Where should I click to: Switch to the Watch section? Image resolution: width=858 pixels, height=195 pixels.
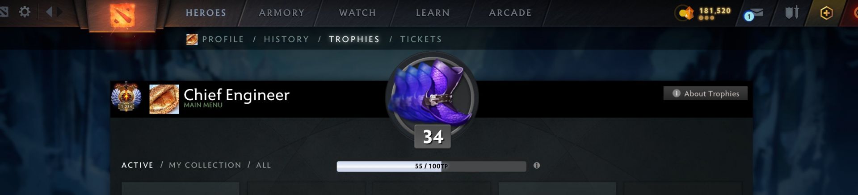[x=357, y=13]
